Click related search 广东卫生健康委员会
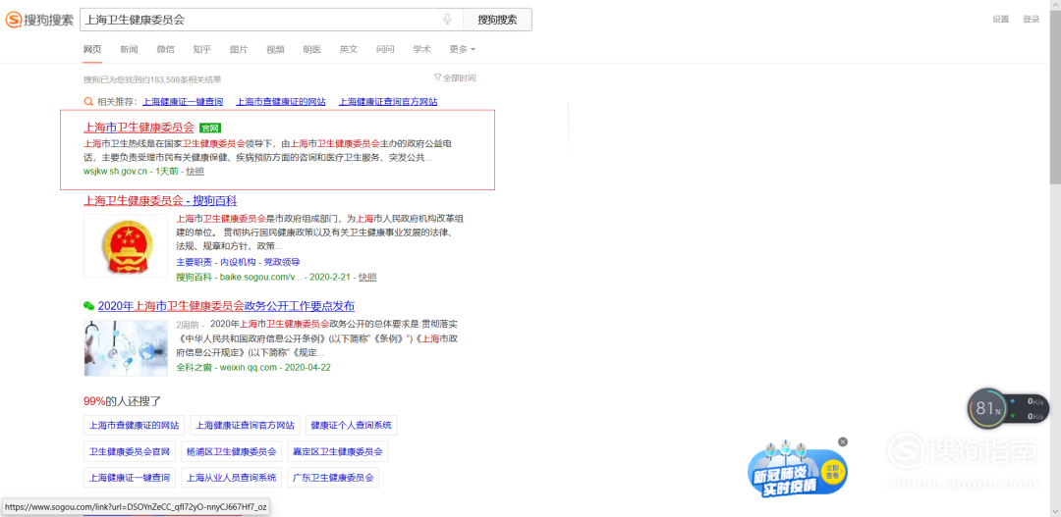This screenshot has height=517, width=1061. (x=333, y=477)
